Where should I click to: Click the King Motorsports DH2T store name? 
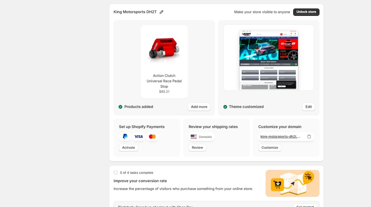[135, 12]
